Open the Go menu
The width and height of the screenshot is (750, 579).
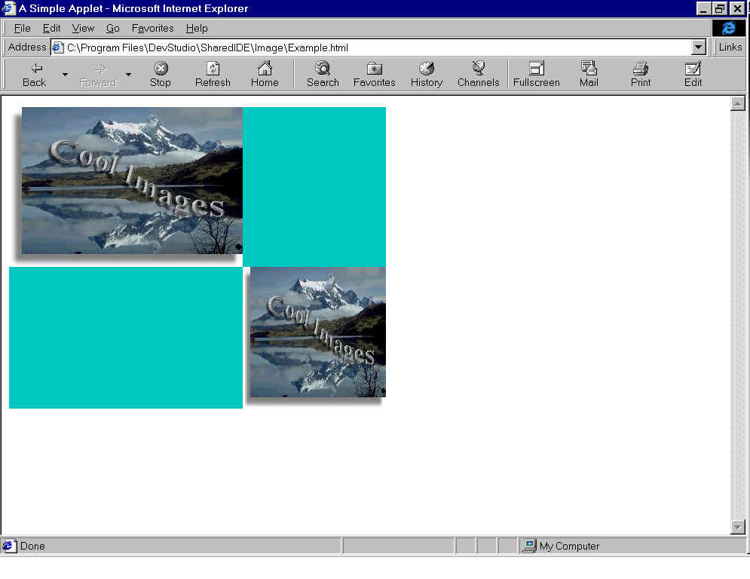(113, 28)
